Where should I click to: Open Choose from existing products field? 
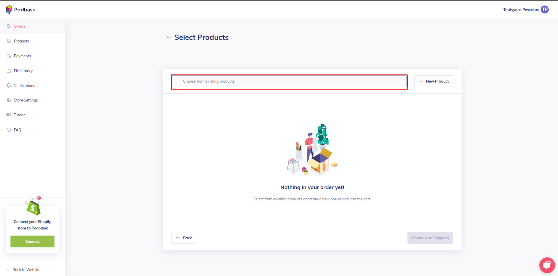pos(289,81)
